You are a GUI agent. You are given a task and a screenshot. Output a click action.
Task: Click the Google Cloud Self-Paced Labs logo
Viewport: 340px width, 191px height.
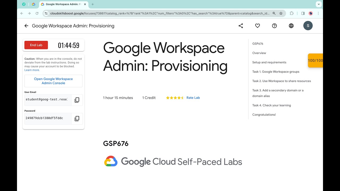click(173, 161)
